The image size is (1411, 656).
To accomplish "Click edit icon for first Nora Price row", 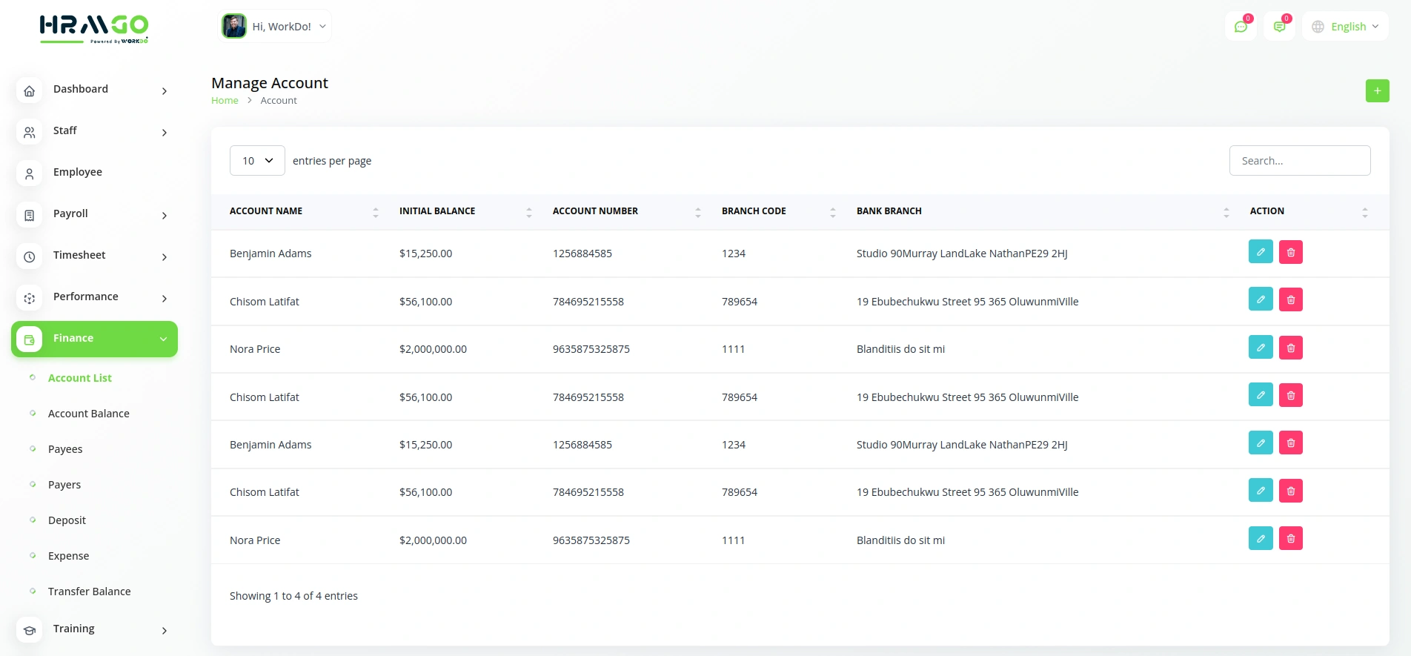I will 1260,348.
